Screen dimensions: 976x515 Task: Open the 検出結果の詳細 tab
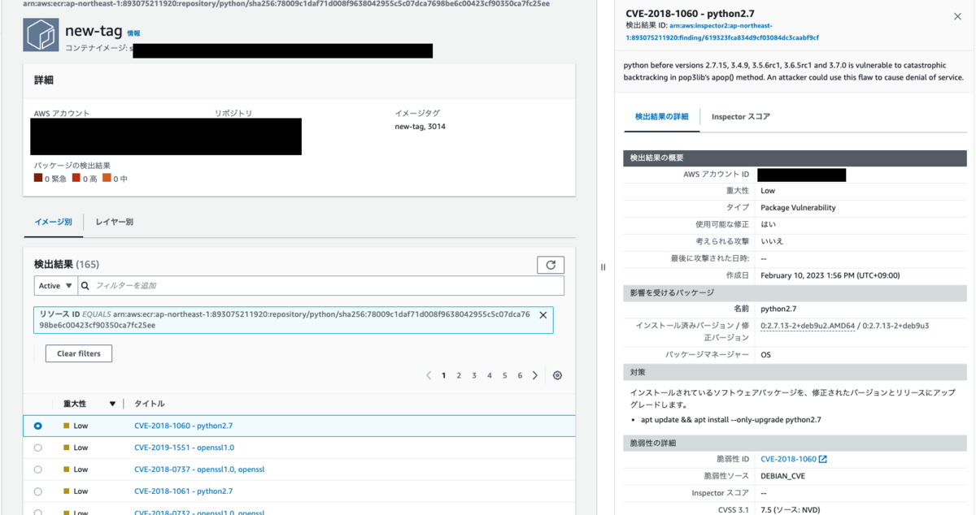(x=662, y=117)
